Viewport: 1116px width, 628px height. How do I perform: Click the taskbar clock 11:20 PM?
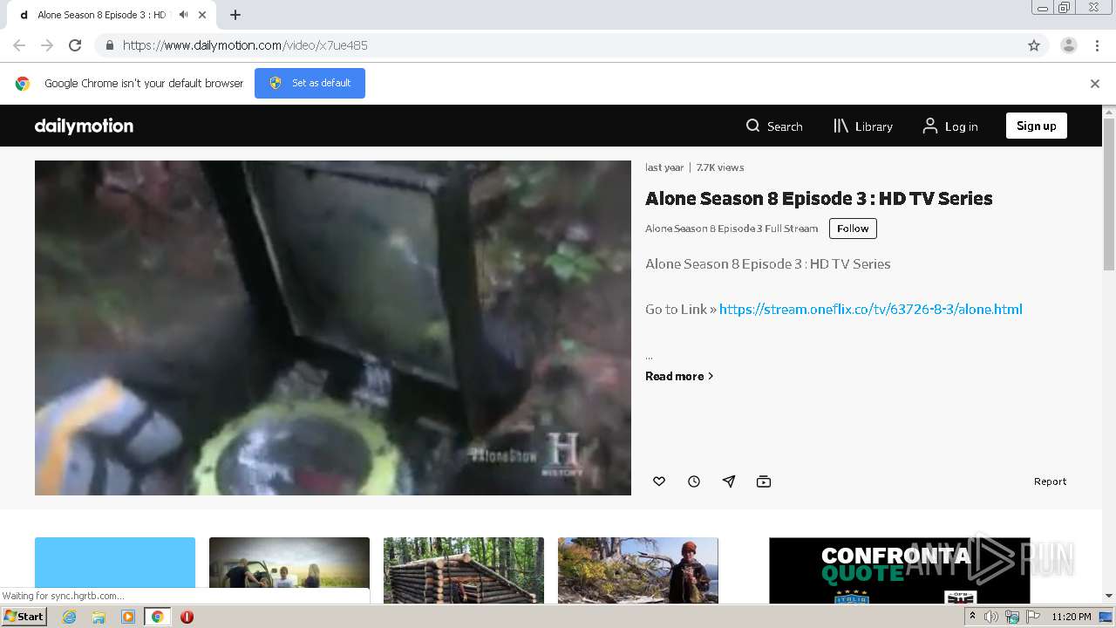click(x=1072, y=617)
